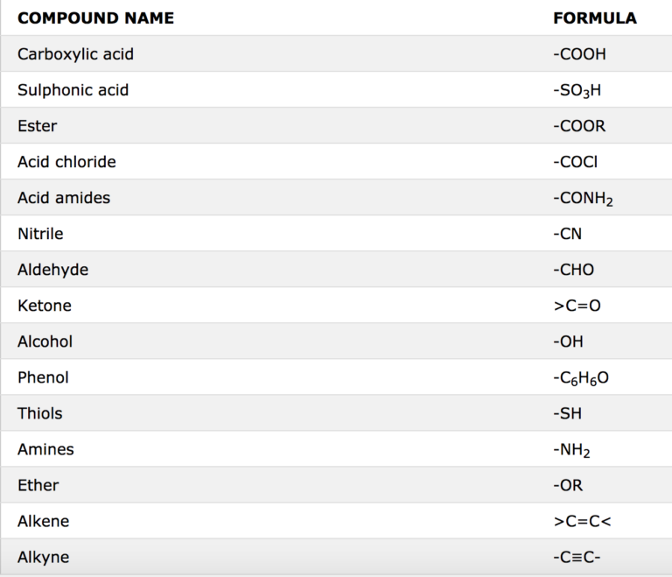Click the >C=O ketone formula
The image size is (672, 577).
click(x=577, y=306)
